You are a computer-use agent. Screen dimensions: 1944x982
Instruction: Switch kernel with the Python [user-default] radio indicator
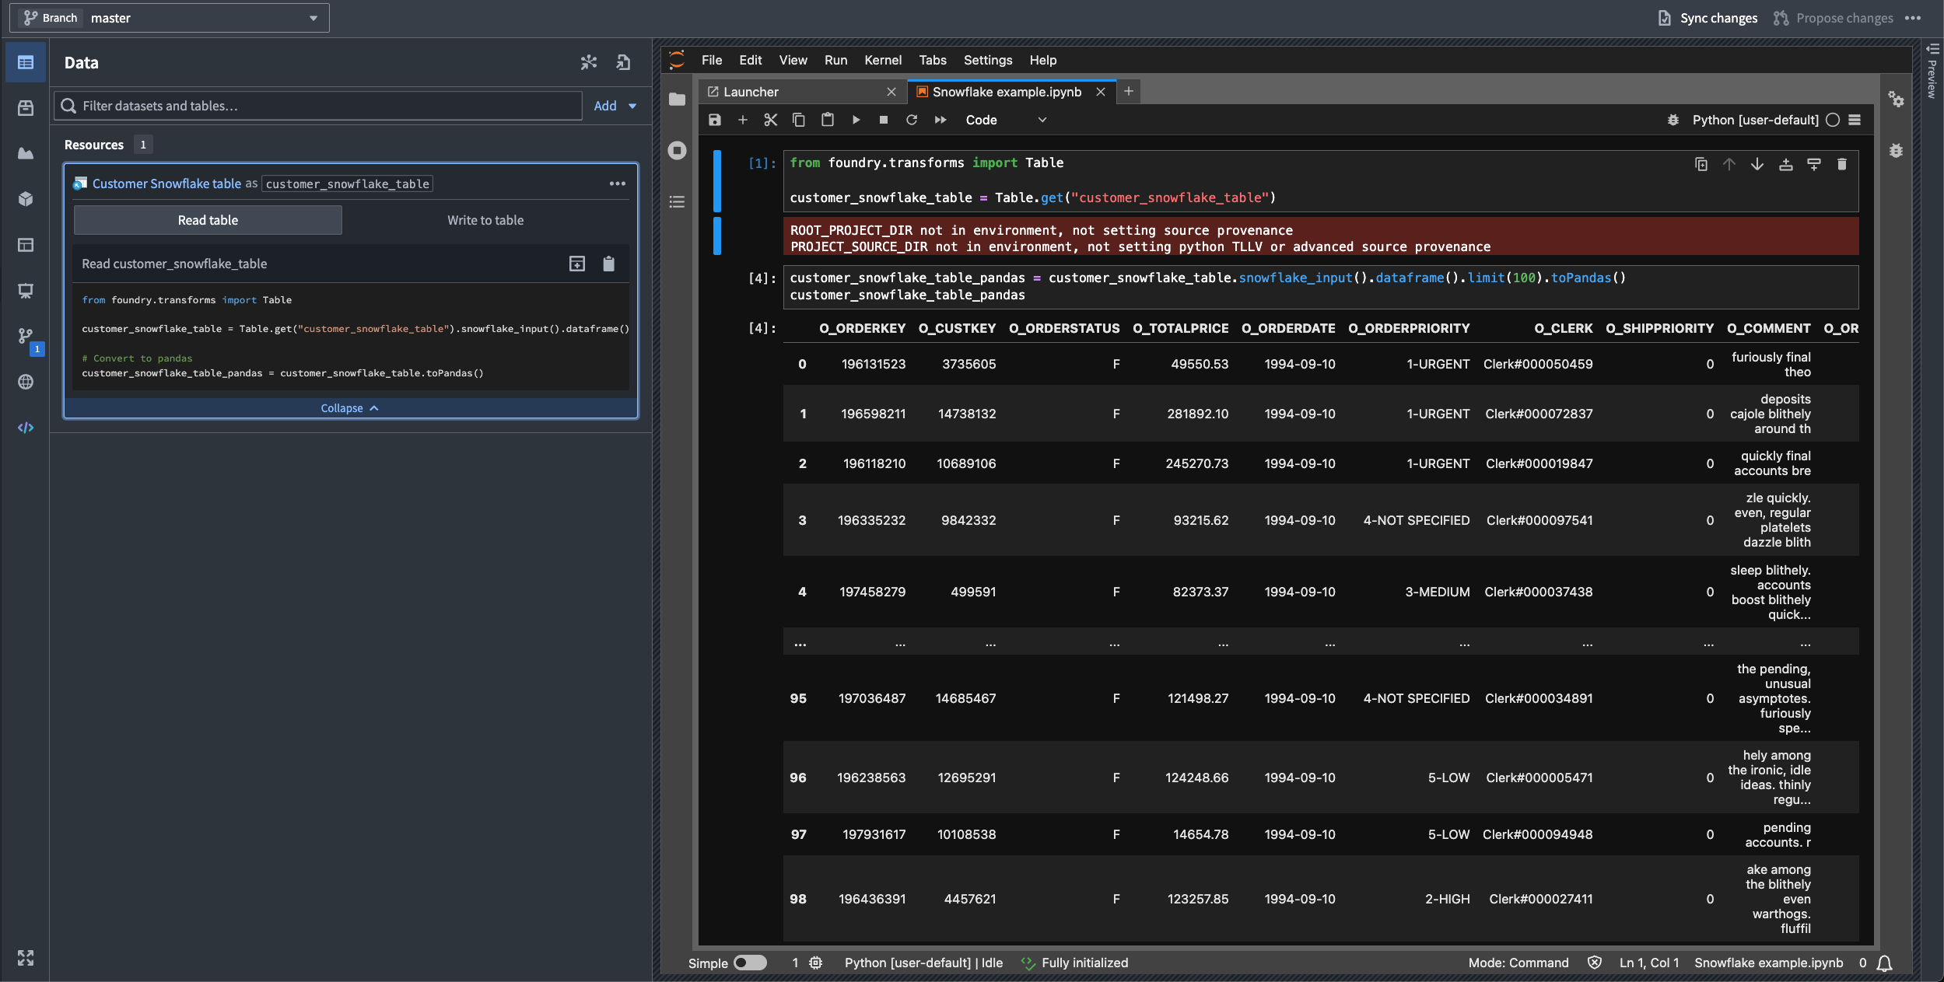point(1833,120)
